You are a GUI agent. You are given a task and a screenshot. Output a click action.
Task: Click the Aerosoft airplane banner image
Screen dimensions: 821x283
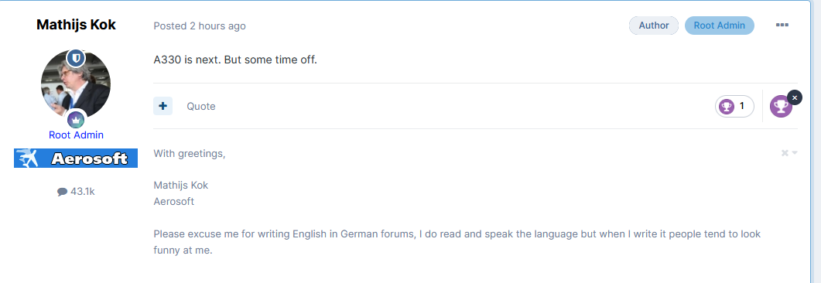pyautogui.click(x=76, y=158)
